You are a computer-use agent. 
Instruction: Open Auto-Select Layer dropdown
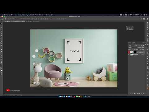(x=16, y=19)
